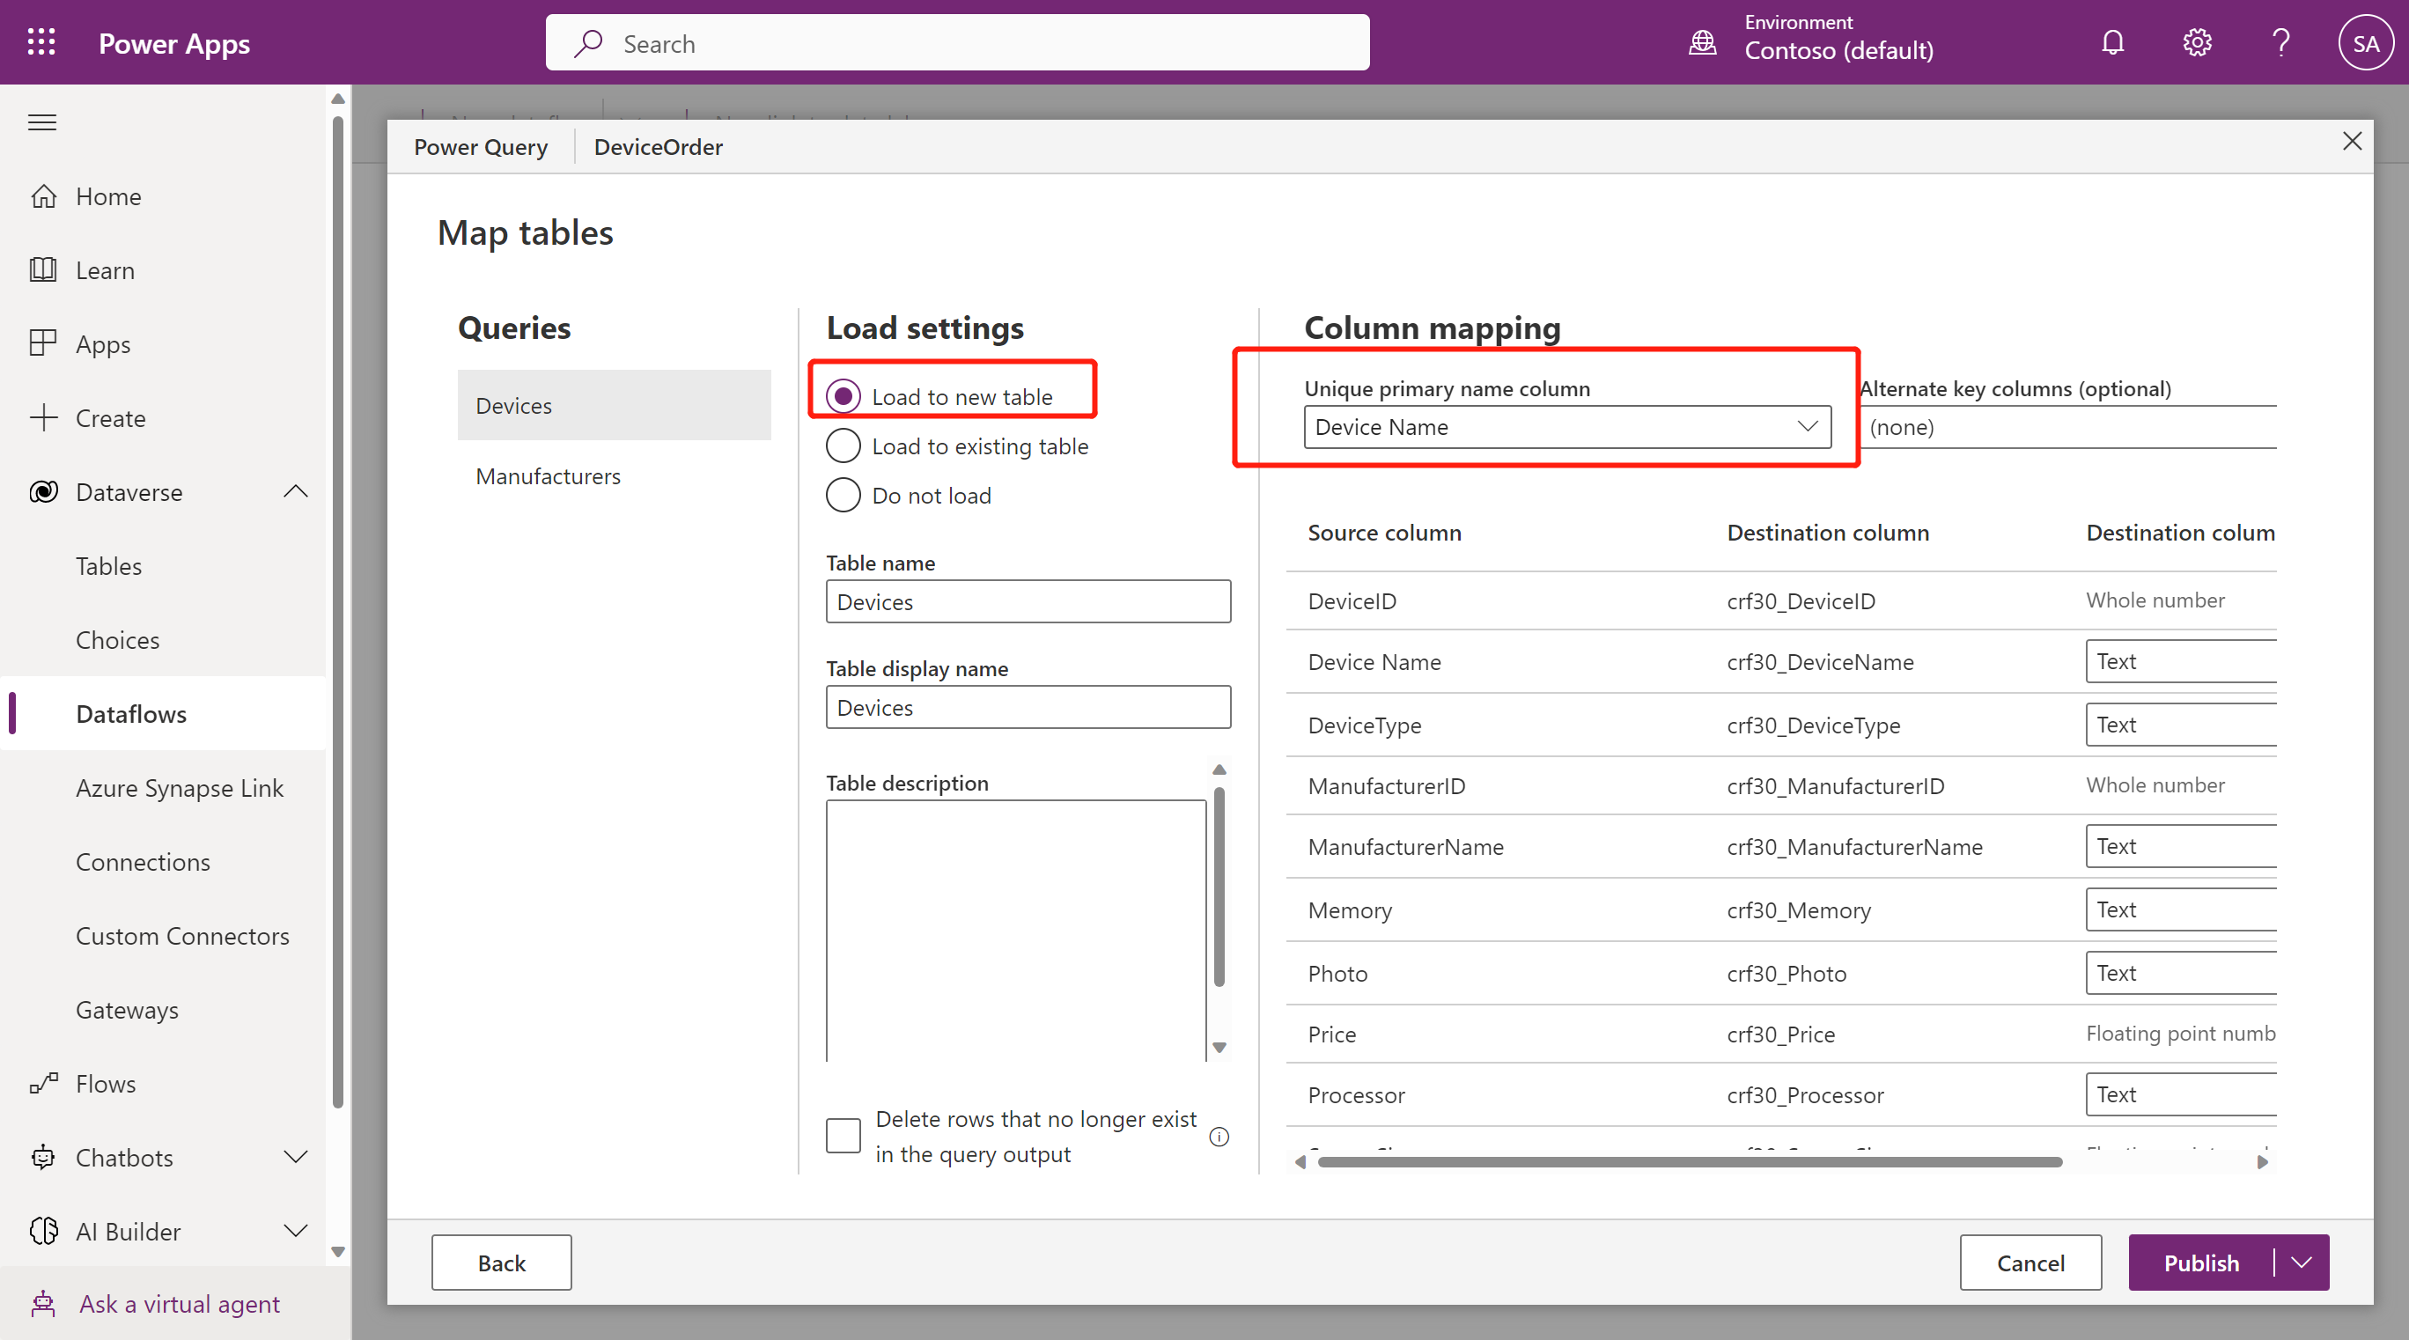This screenshot has height=1340, width=2409.
Task: Click the info icon beside delete rows option
Action: point(1219,1138)
